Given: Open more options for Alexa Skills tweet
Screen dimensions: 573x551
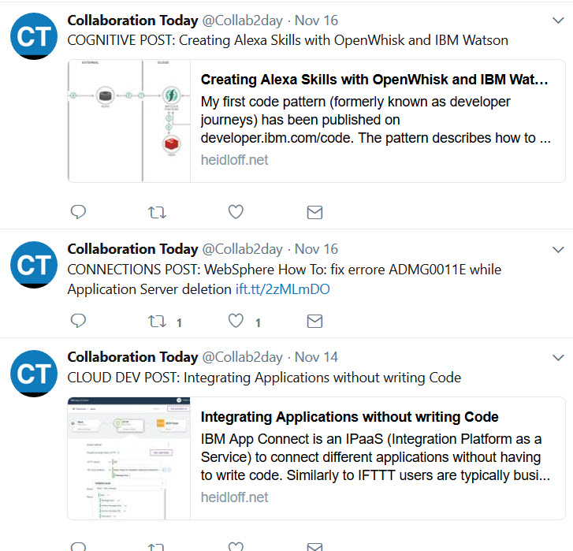Looking at the screenshot, I should pos(558,20).
